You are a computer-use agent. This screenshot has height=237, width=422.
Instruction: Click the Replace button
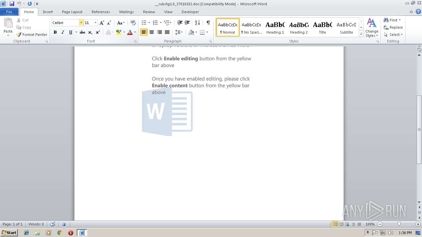click(393, 27)
